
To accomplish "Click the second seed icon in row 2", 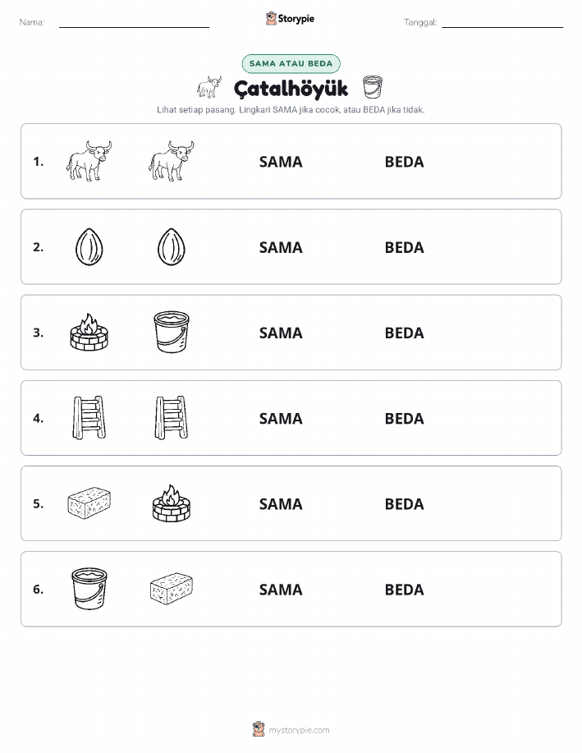I will [172, 246].
